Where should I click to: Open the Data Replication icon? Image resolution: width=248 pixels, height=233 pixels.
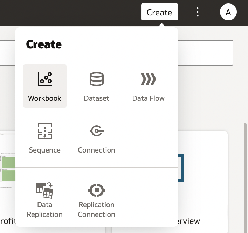(x=44, y=190)
